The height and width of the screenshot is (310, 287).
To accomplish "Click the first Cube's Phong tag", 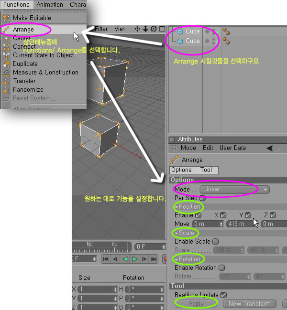I will pos(226,31).
